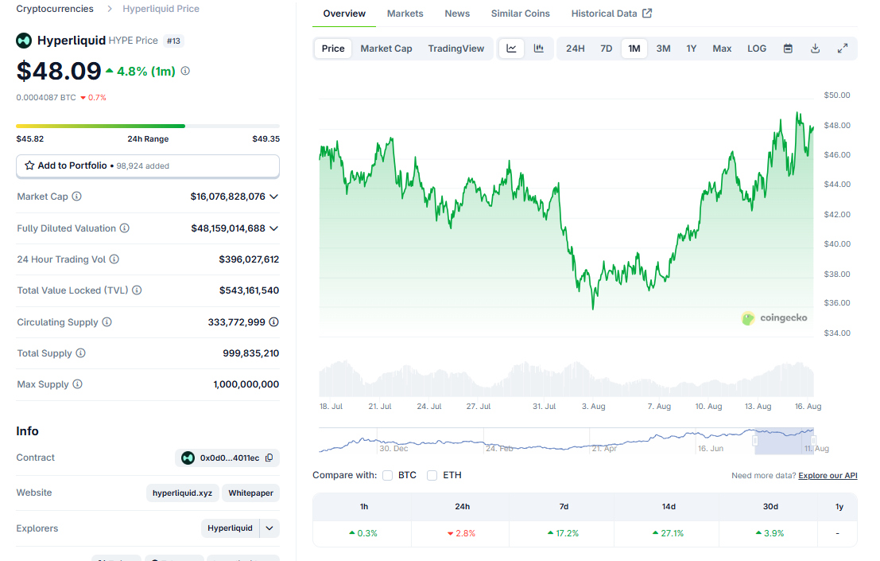Screen dimensions: 880x561
Task: Show Total Value Locked info icon
Action: tap(137, 290)
